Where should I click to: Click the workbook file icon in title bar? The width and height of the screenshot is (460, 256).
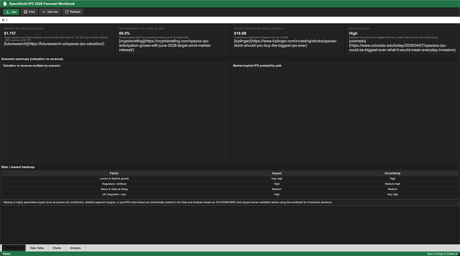5,4
